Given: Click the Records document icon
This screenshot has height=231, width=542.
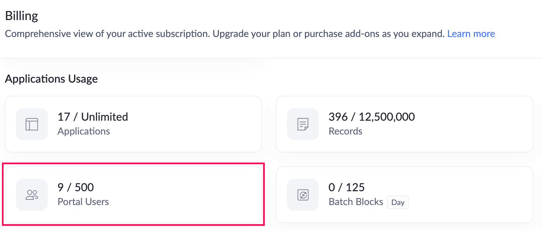Looking at the screenshot, I should (303, 124).
